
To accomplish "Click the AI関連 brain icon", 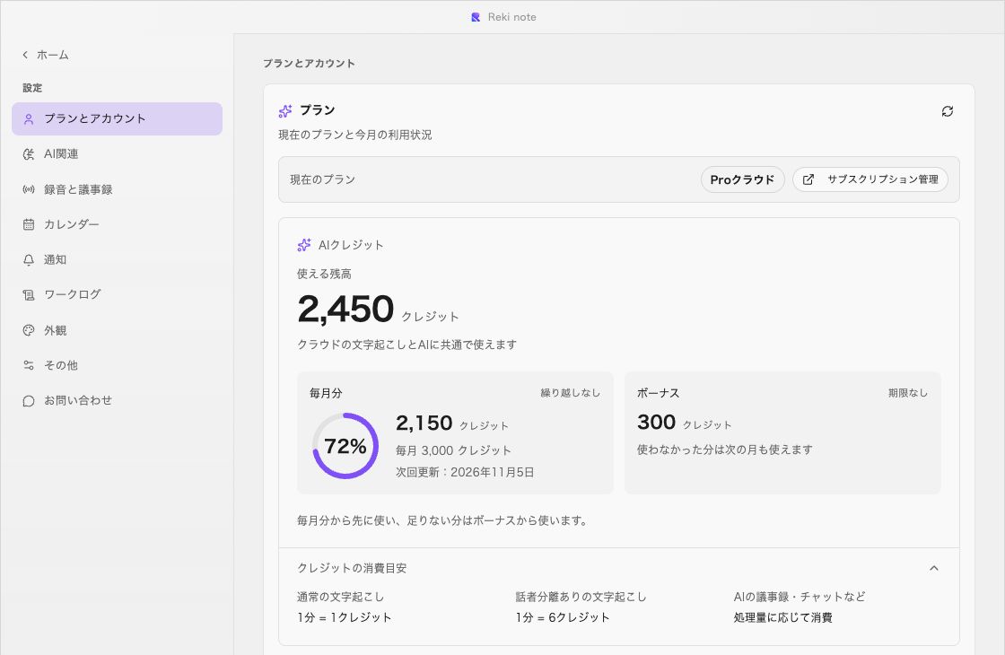I will tap(28, 153).
